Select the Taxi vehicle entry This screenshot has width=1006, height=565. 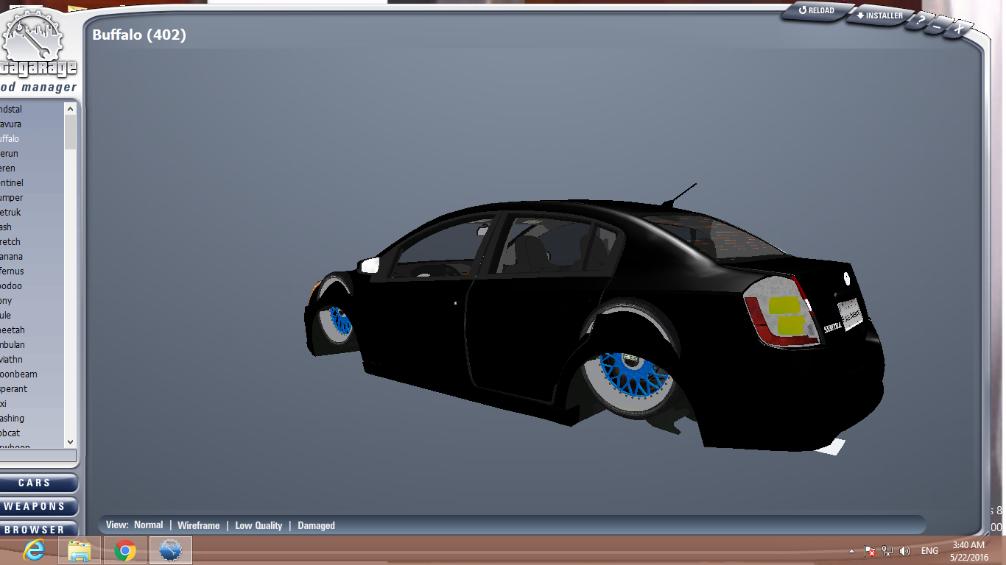[x=32, y=404]
